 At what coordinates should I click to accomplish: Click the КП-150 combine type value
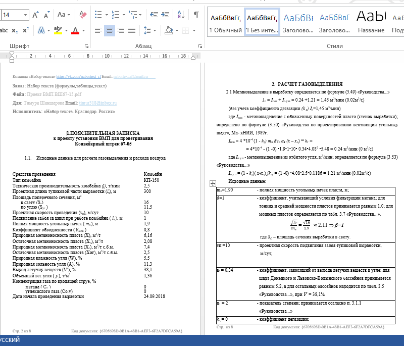[151, 180]
